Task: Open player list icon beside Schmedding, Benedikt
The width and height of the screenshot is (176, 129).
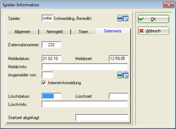Action: tap(120, 18)
